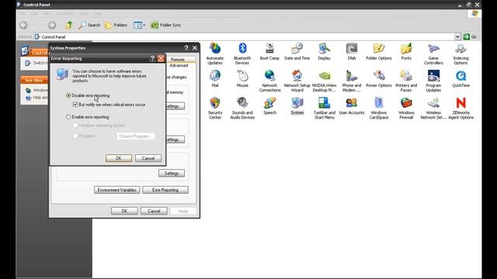The height and width of the screenshot is (279, 497).
Task: Open Sounds and Audio Devices
Action: point(242,108)
